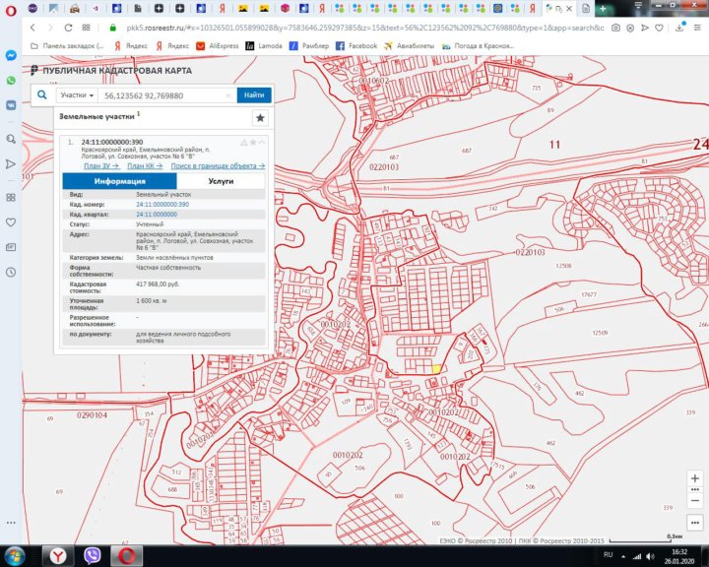The width and height of the screenshot is (709, 567).
Task: Clear the search field with the X
Action: [228, 95]
